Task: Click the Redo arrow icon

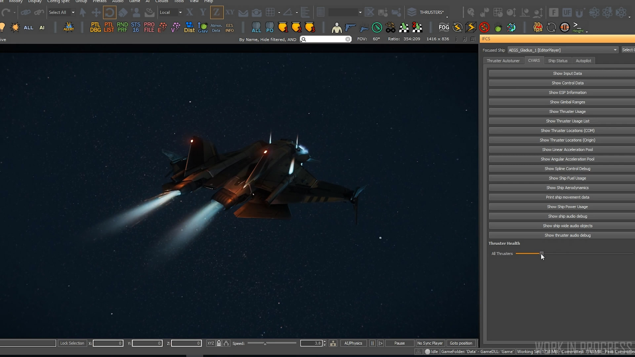Action: (6, 13)
